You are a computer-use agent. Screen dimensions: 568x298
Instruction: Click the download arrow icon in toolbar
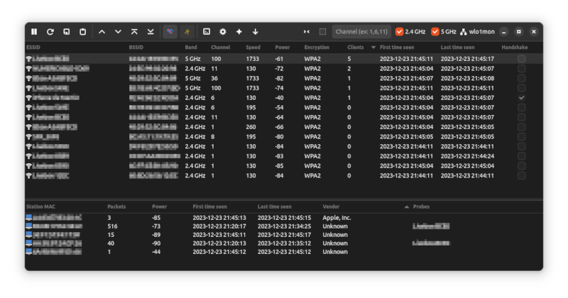256,32
